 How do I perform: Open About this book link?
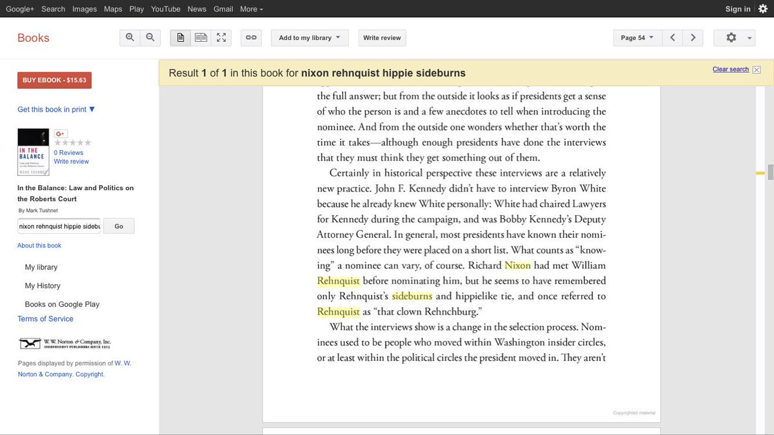(39, 246)
